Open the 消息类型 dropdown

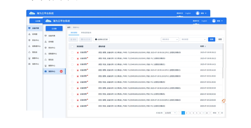coord(193,39)
